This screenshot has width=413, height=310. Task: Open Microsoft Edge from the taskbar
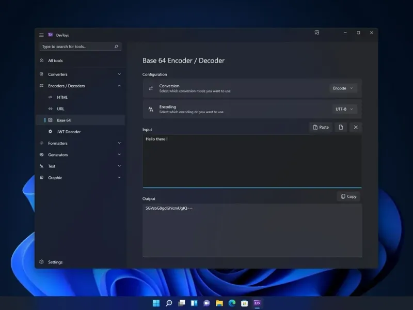pyautogui.click(x=232, y=303)
